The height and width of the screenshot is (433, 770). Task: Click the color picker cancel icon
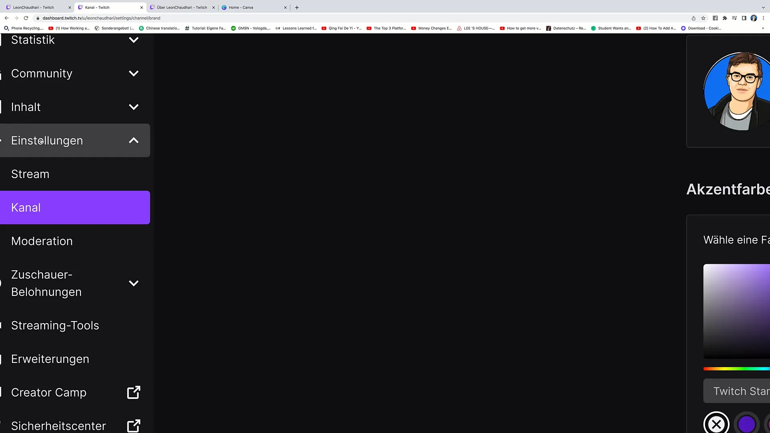tap(716, 423)
